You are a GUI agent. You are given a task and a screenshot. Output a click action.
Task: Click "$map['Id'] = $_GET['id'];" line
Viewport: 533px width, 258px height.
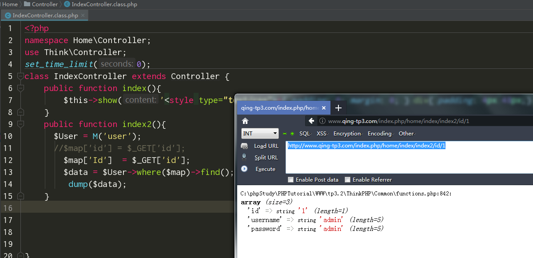(127, 160)
